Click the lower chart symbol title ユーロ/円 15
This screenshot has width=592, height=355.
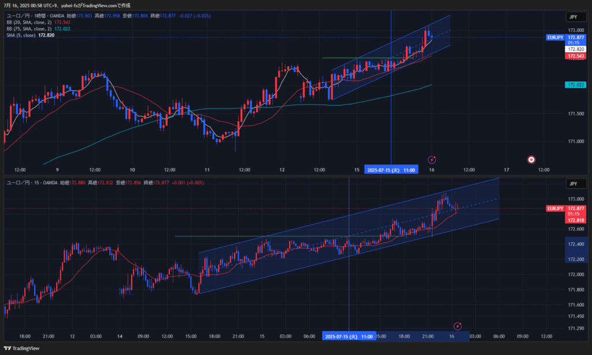[x=26, y=182]
